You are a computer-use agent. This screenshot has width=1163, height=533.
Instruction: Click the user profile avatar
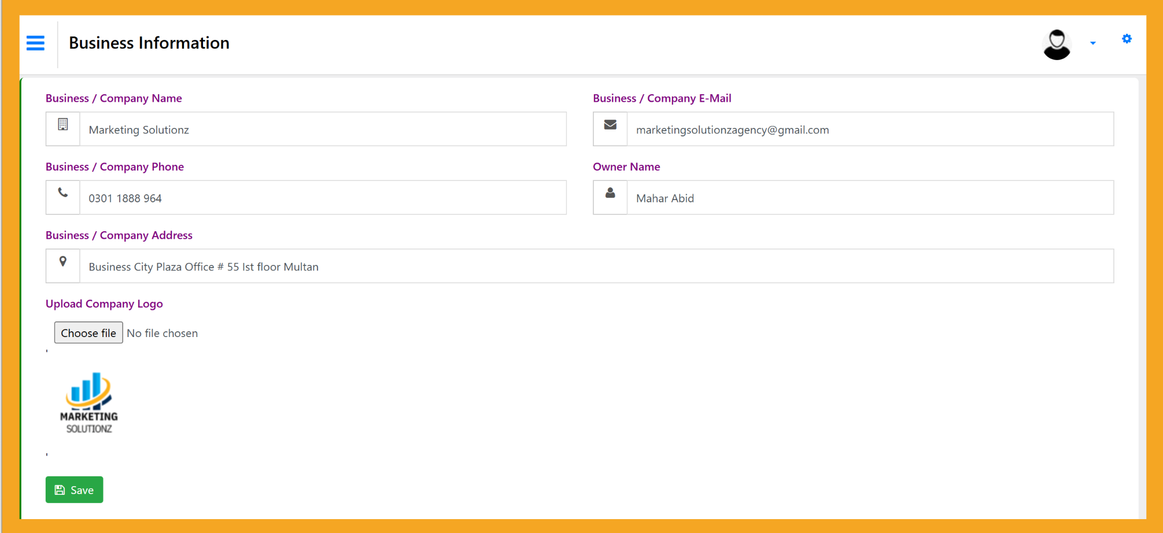tap(1057, 45)
